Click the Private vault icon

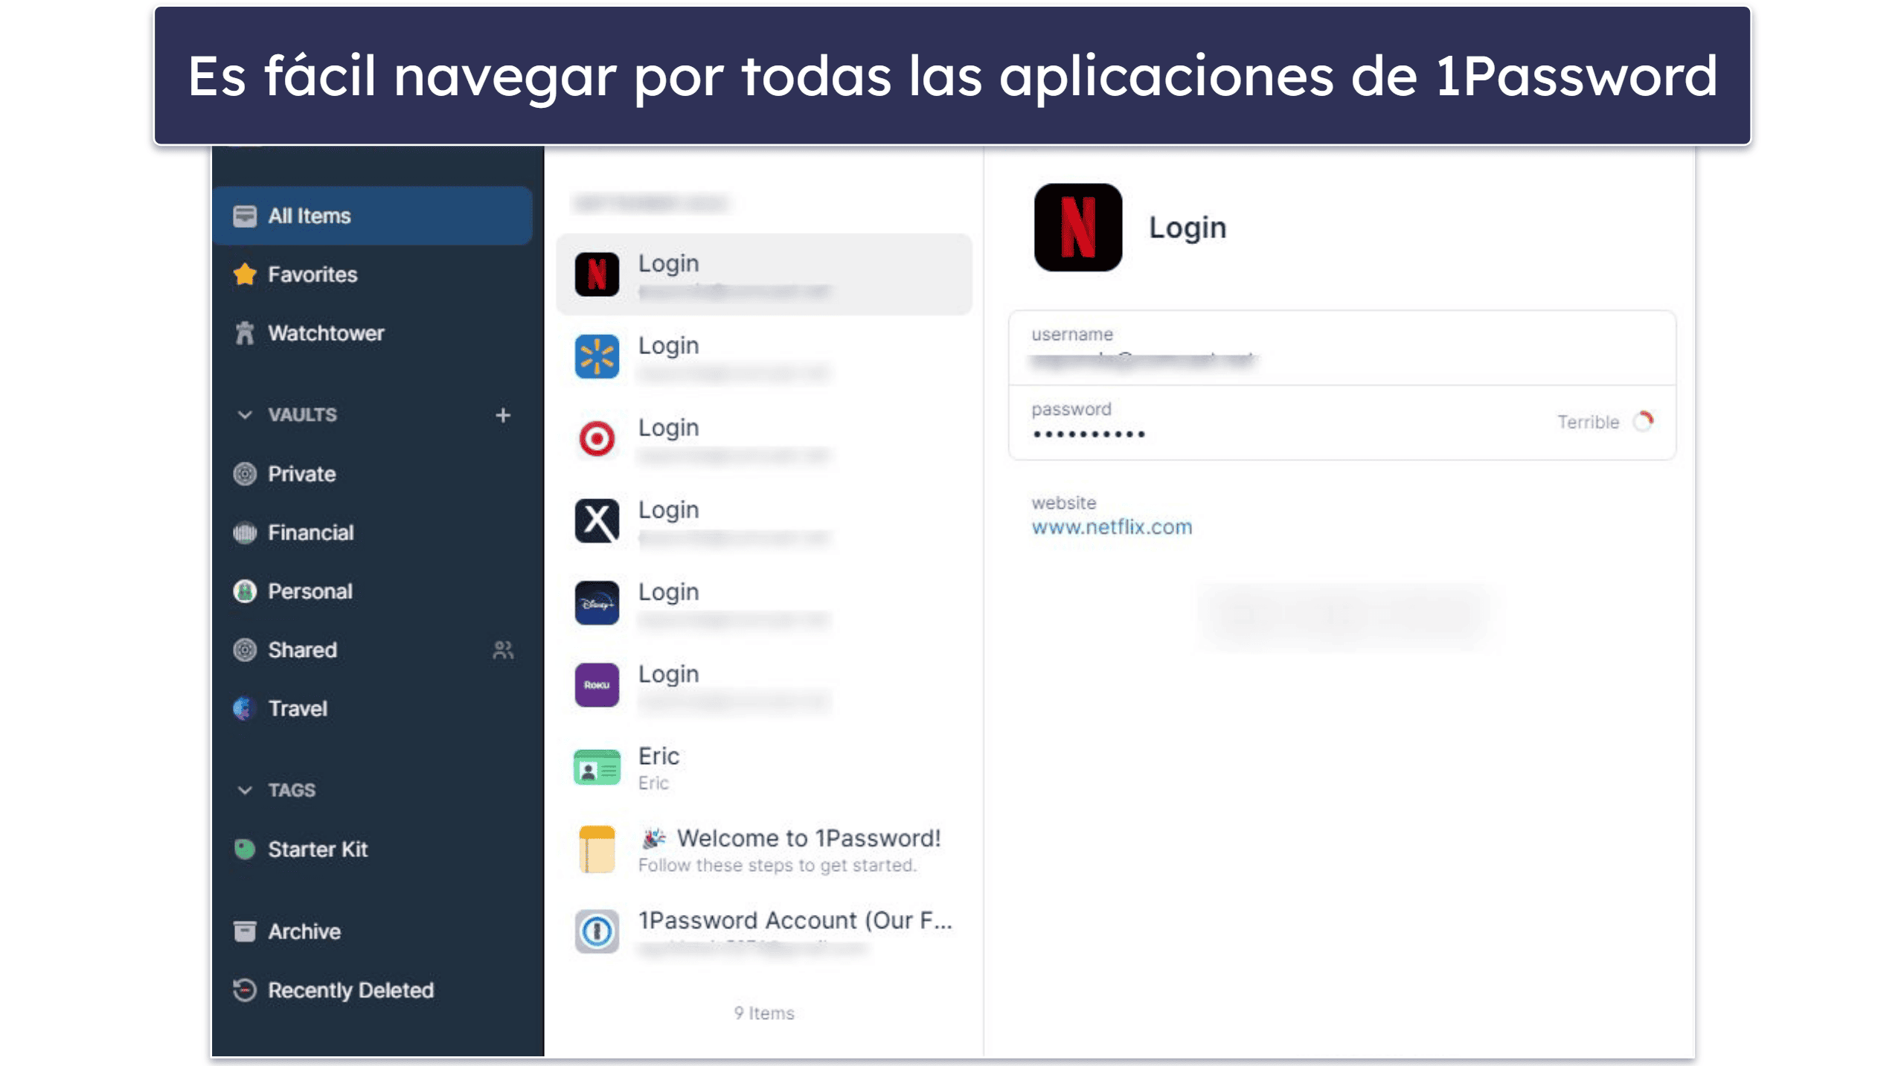click(245, 474)
